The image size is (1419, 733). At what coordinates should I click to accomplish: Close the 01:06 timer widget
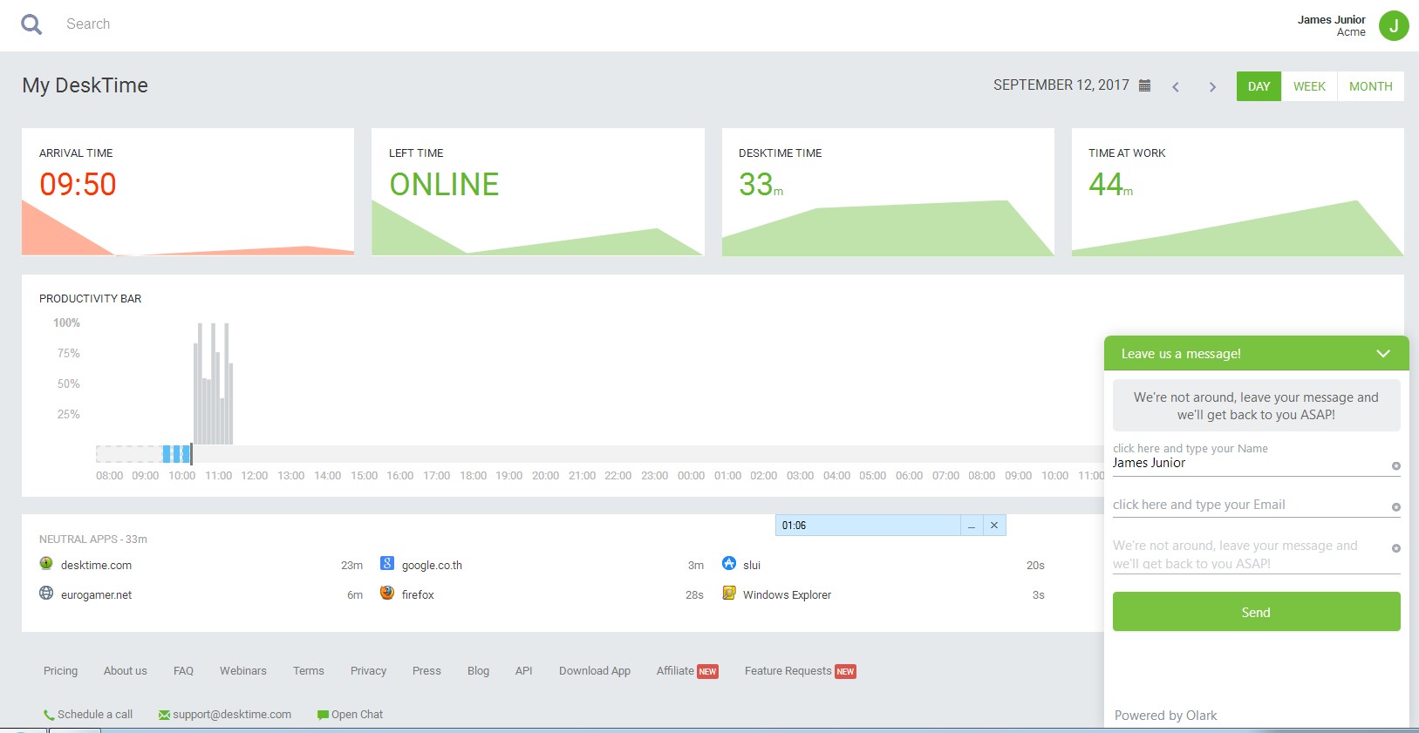tap(994, 526)
